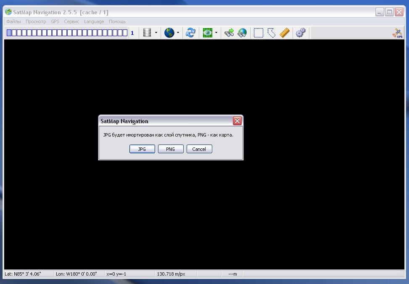The height and width of the screenshot is (284, 409).
Task: Close the SatMap Navigation main window
Action: [399, 12]
